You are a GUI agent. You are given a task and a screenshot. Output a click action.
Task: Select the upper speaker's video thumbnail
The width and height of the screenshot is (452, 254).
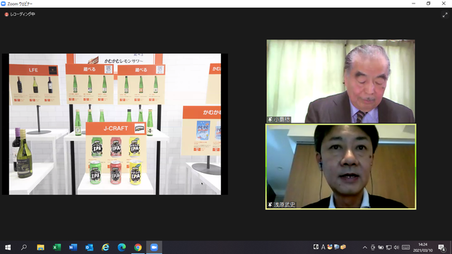[x=340, y=81]
